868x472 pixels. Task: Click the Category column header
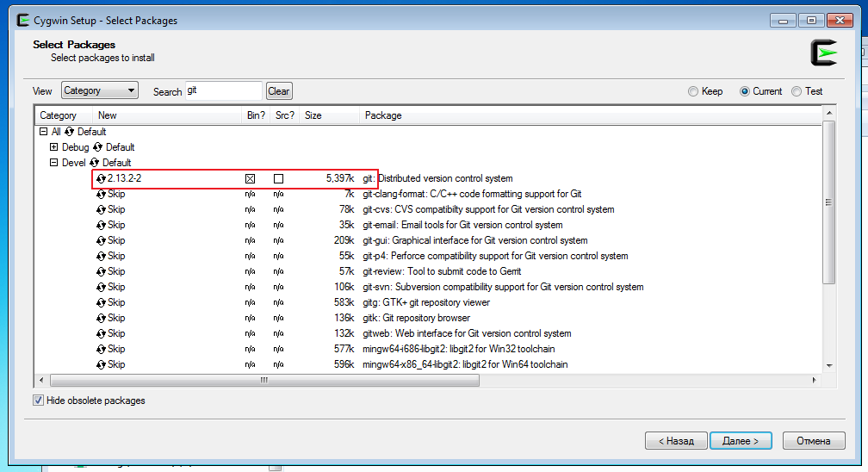(64, 115)
